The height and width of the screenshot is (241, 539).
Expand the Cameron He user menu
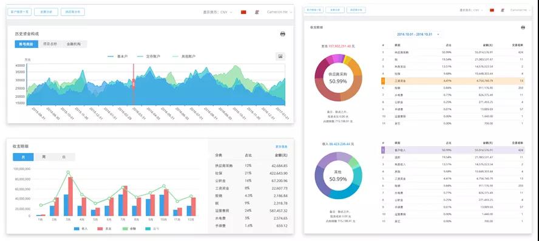279,12
